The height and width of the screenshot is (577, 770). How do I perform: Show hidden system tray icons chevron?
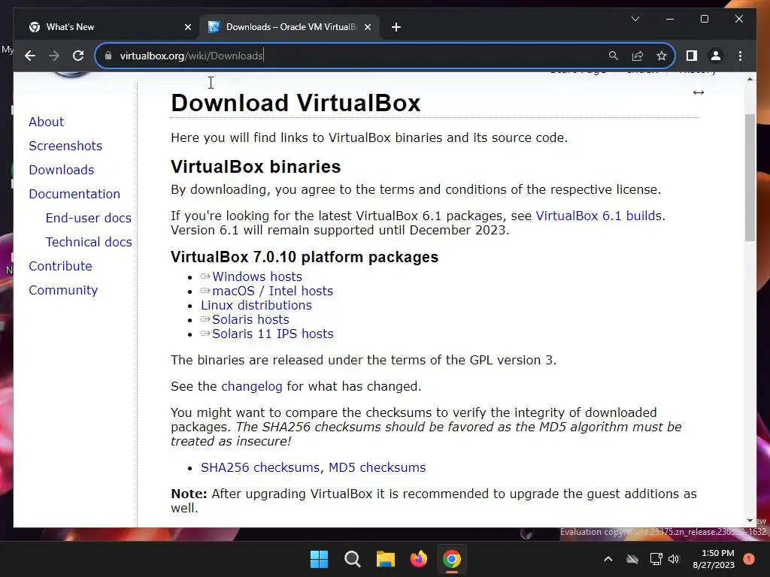[608, 559]
